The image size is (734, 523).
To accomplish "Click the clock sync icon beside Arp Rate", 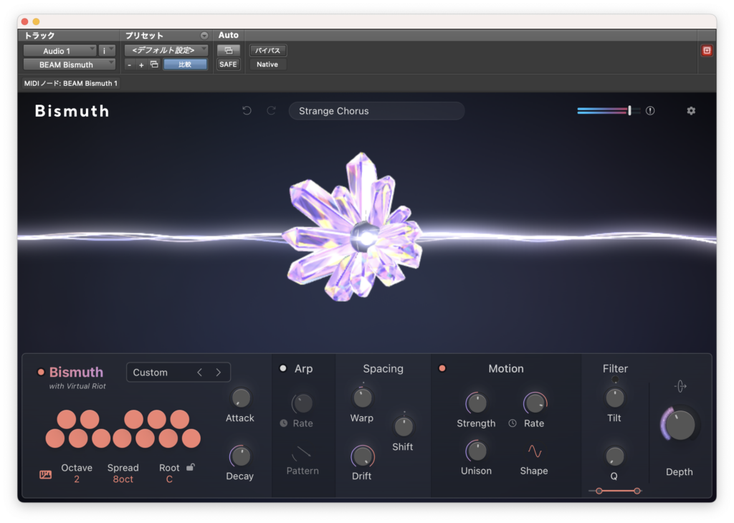I will coord(284,423).
